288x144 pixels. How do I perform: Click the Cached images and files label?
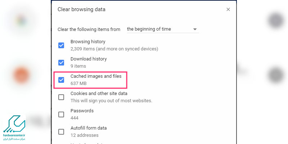96,76
